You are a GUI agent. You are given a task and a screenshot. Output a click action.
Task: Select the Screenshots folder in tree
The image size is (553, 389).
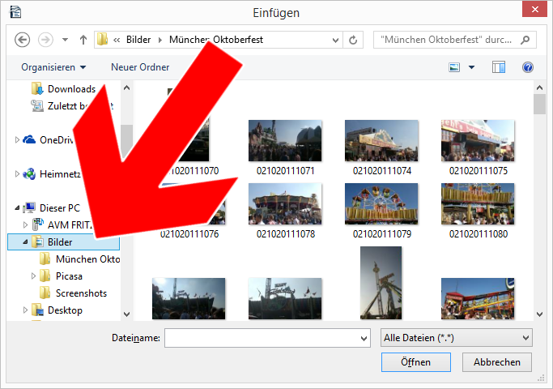(80, 293)
